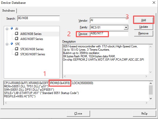Image resolution: width=158 pixels, height=119 pixels.
Task: Click the REGFILE=AI8G.H("STC") line
Action: point(20,96)
